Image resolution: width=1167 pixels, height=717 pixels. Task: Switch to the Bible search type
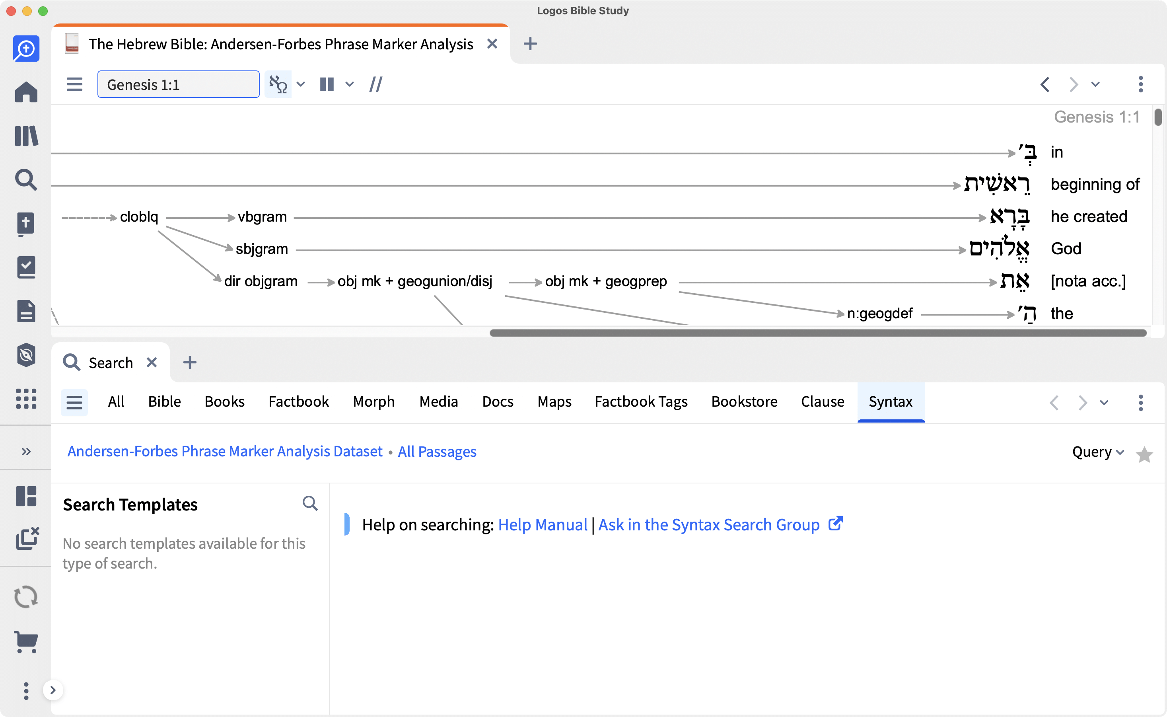point(165,401)
